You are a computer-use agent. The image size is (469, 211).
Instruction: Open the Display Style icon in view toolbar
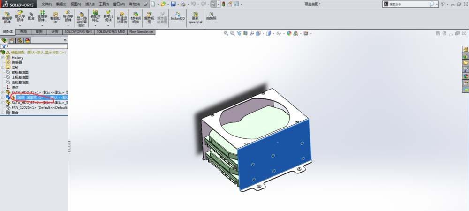269,33
